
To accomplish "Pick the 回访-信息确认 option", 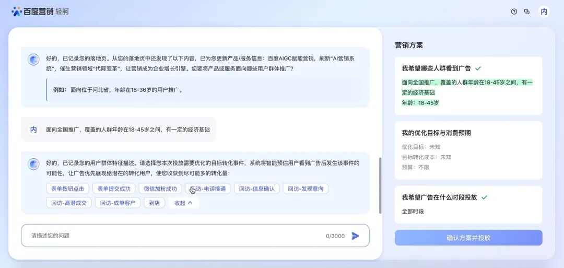I will tap(257, 189).
